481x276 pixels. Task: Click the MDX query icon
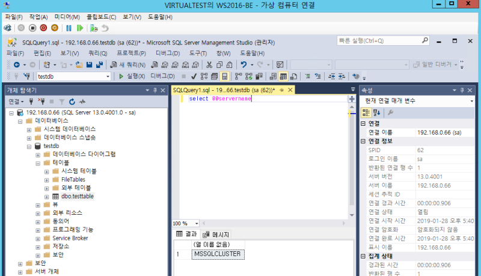[165, 65]
